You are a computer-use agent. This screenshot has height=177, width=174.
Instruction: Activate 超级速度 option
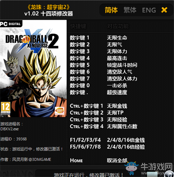(x=117, y=92)
